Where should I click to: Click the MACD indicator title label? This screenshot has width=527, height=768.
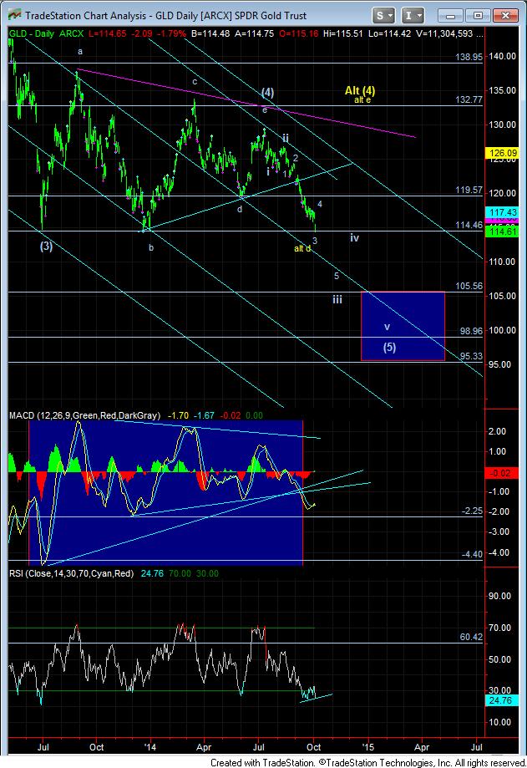(x=84, y=415)
